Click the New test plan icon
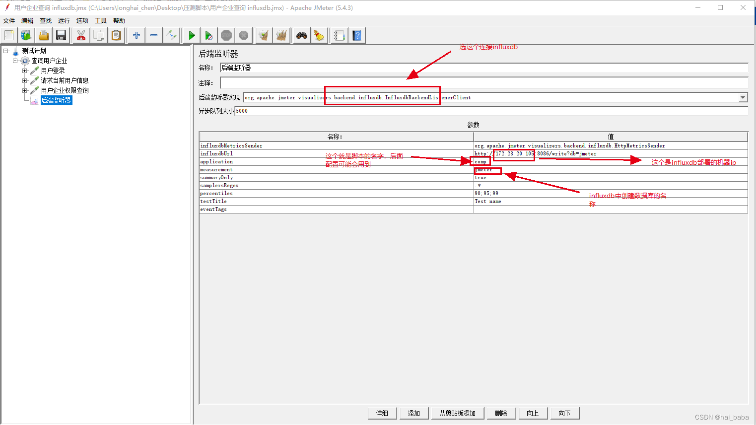The height and width of the screenshot is (425, 756). tap(9, 35)
